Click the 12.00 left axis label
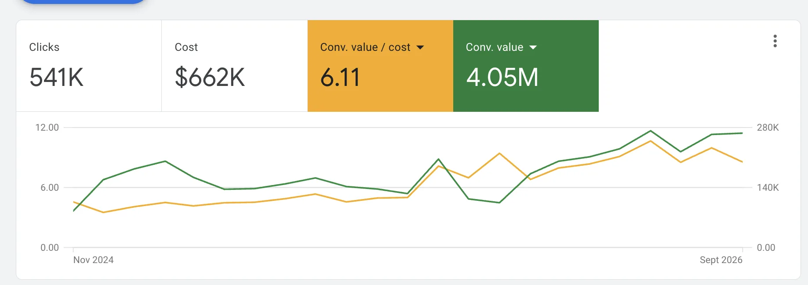Viewport: 808px width, 285px height. tap(47, 128)
